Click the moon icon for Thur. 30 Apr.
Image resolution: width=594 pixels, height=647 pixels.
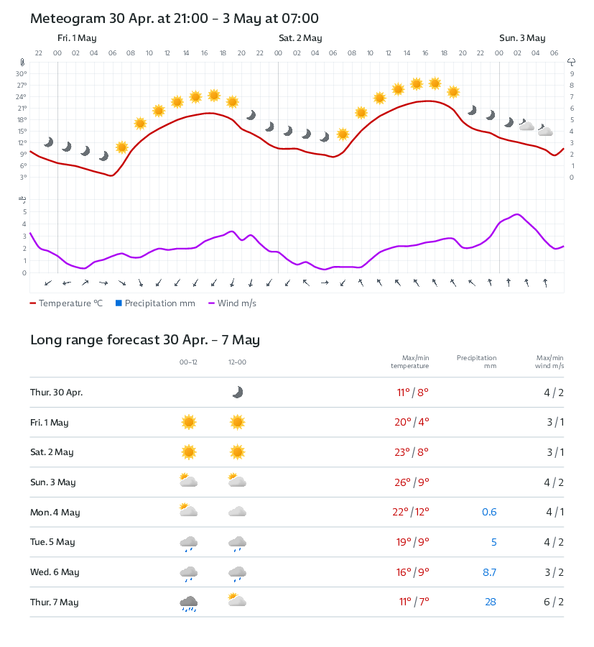pyautogui.click(x=237, y=392)
